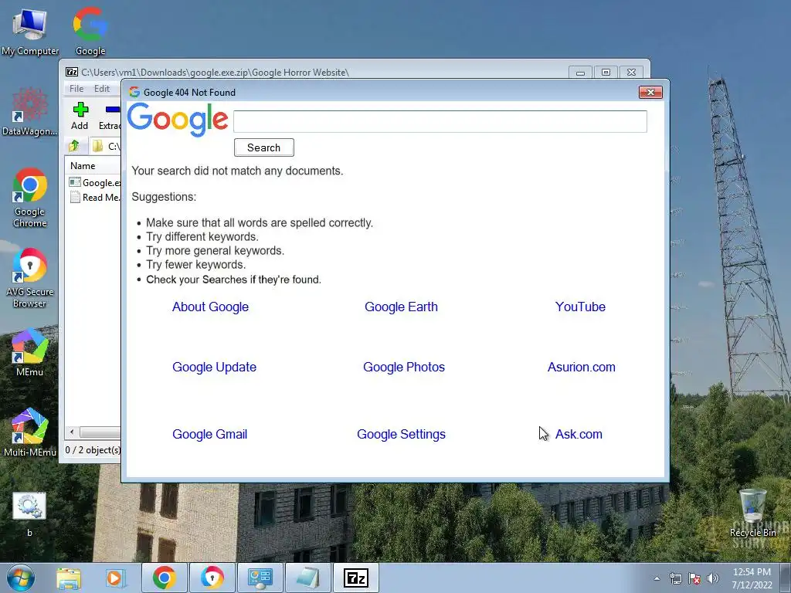Screen dimensions: 791x593
Task: Open Windows Explorer from the taskbar
Action: point(69,578)
